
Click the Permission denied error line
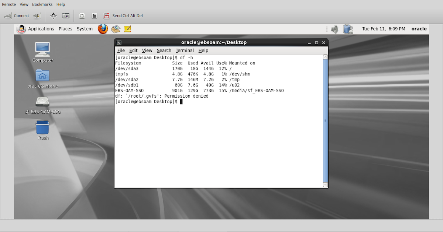(x=162, y=96)
